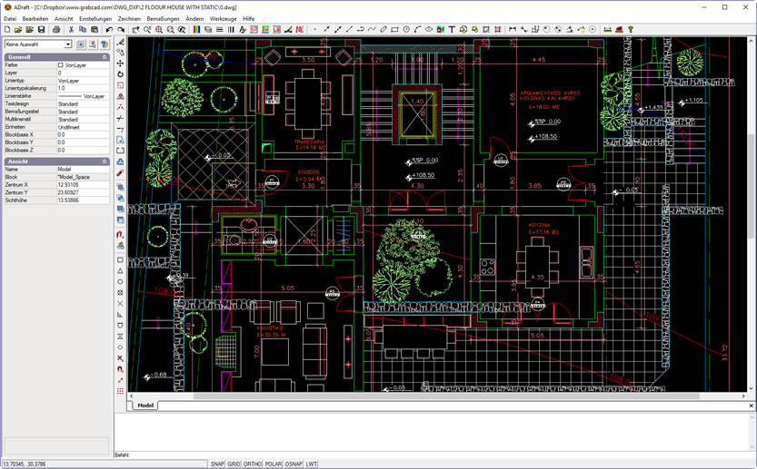Open the Einstellungen menu
757x469 pixels.
point(95,19)
